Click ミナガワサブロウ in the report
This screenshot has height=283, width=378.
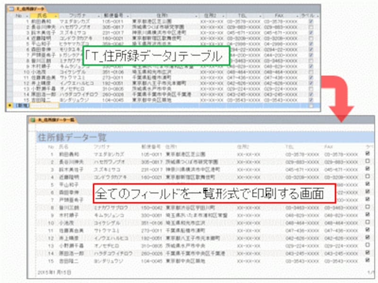111,208
